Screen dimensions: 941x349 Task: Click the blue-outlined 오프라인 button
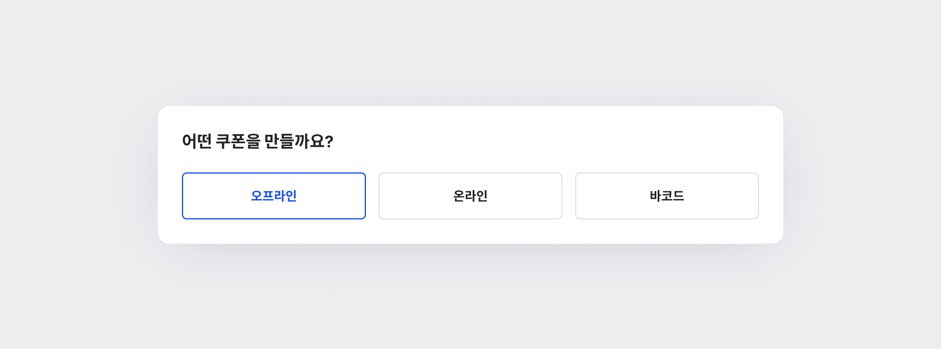point(273,196)
